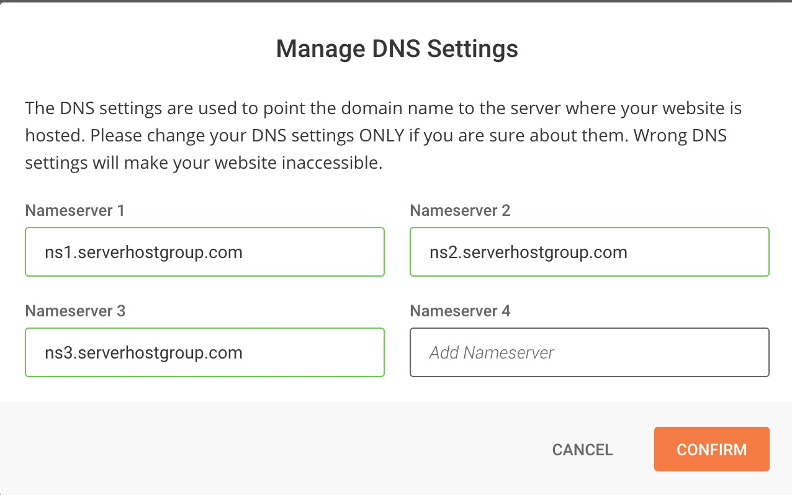
Task: Click the Nameserver 4 label
Action: pyautogui.click(x=460, y=311)
